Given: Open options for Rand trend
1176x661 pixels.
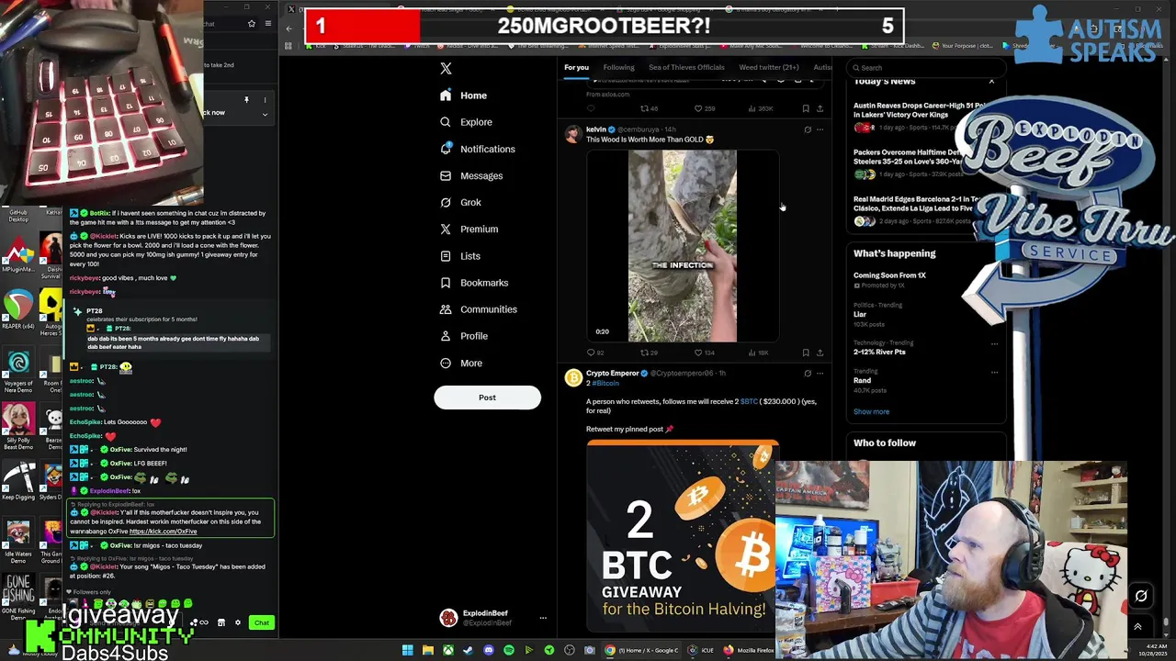Looking at the screenshot, I should coord(994,373).
